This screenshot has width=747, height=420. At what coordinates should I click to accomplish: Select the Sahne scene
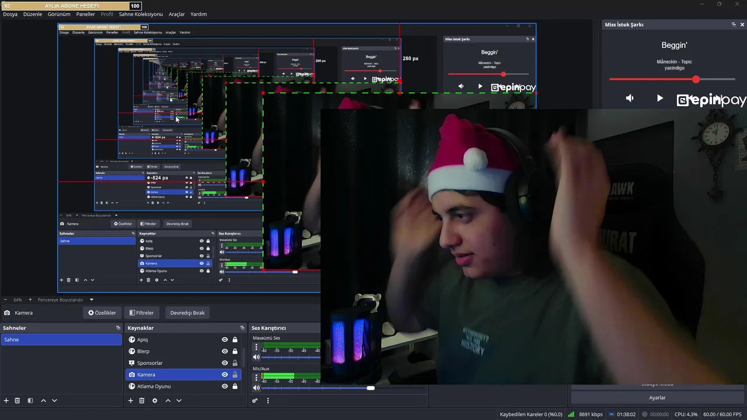[x=61, y=339]
